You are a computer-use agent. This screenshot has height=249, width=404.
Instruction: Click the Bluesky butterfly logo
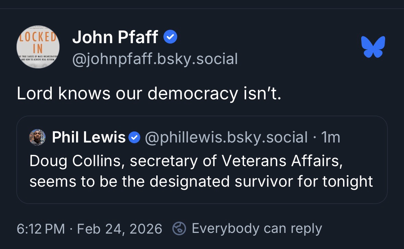tap(373, 47)
